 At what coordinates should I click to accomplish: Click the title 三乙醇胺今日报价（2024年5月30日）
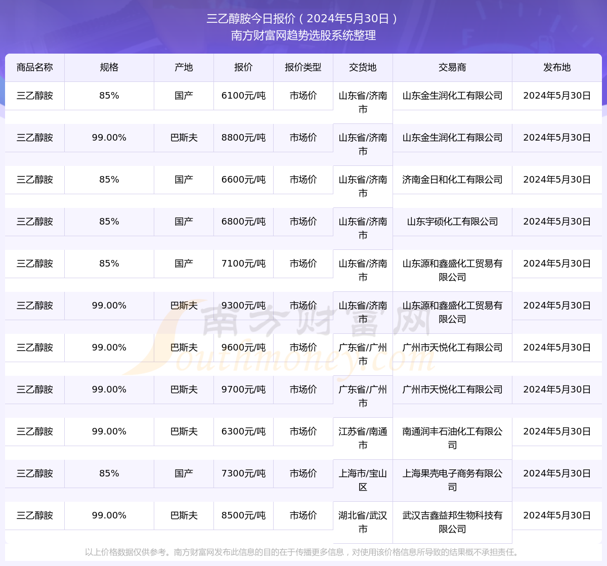coord(303,19)
